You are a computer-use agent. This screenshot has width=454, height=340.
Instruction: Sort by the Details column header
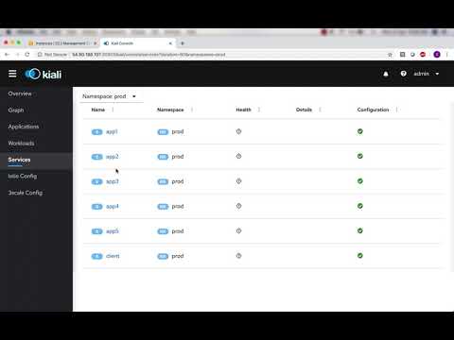pos(304,110)
